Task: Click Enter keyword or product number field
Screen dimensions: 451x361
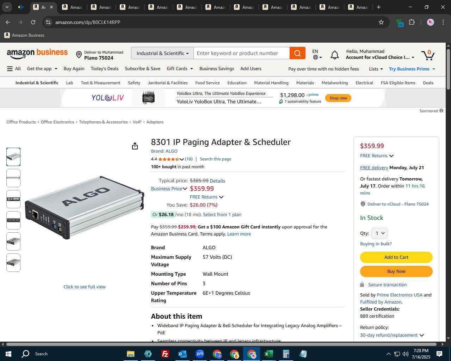Action: [242, 53]
